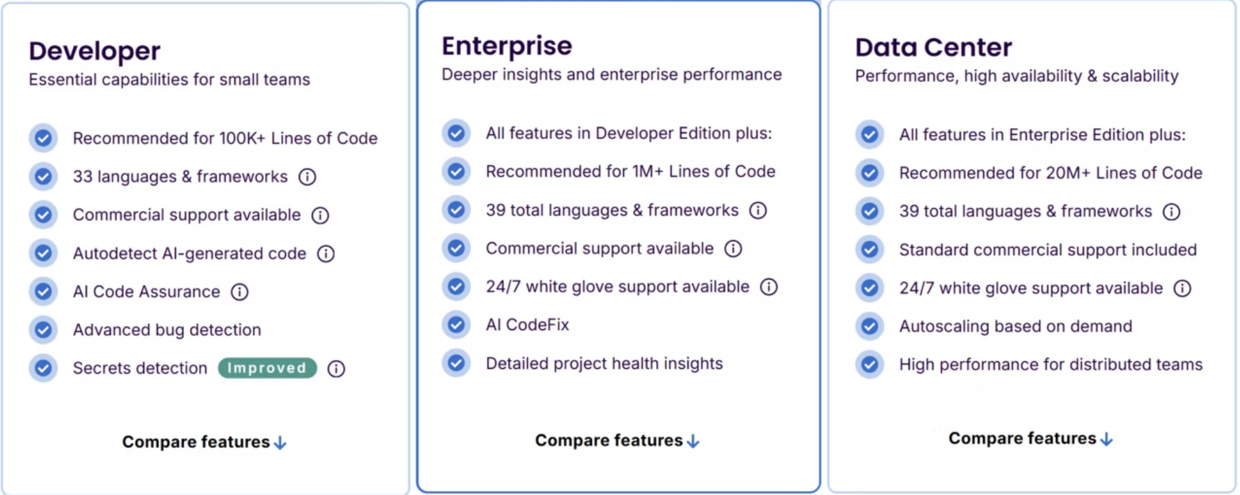The height and width of the screenshot is (495, 1240).
Task: Click the checkmark next to AI CodeFix
Action: [x=456, y=325]
